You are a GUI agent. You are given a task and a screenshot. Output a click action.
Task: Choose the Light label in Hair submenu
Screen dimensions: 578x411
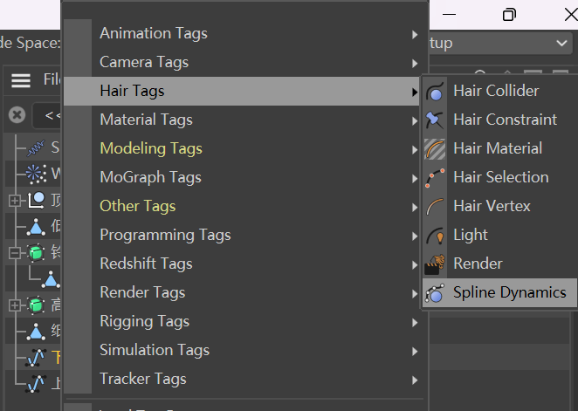471,235
